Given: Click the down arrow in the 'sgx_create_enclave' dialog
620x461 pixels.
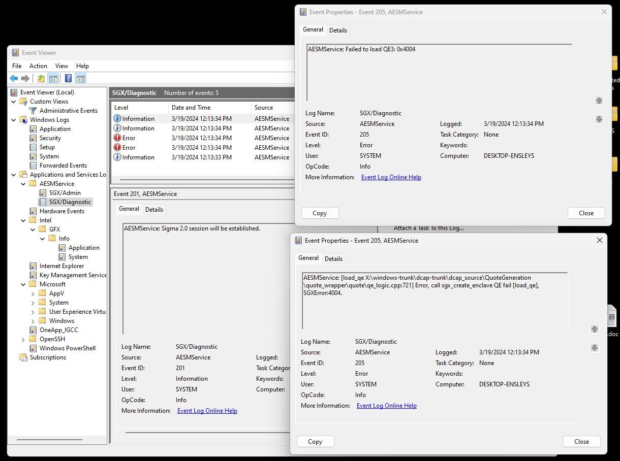Looking at the screenshot, I should coord(595,348).
